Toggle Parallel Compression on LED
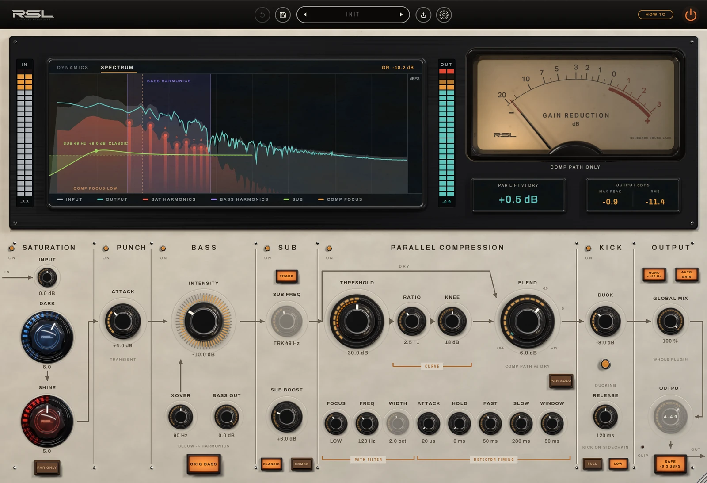 coord(329,249)
